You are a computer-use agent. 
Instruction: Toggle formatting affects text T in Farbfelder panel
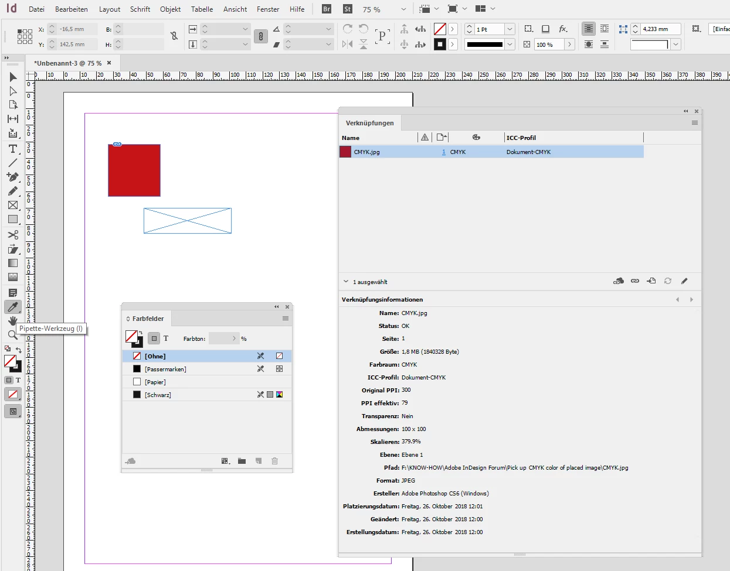[166, 339]
